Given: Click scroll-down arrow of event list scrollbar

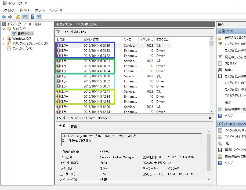Looking at the screenshot, I should click(211, 111).
